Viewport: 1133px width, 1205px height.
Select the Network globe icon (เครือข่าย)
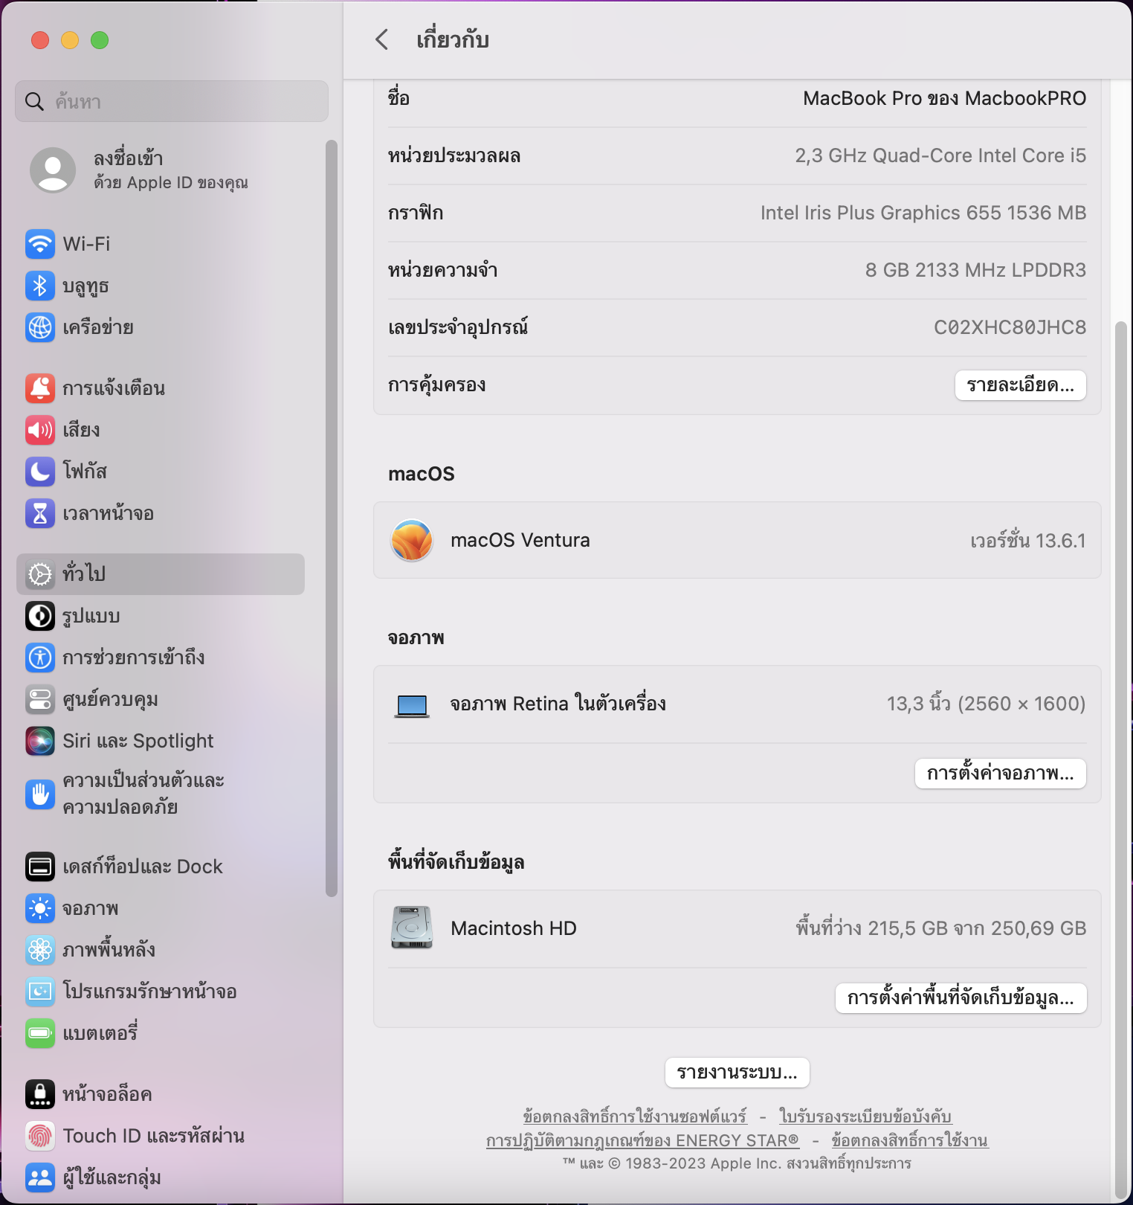tap(40, 327)
